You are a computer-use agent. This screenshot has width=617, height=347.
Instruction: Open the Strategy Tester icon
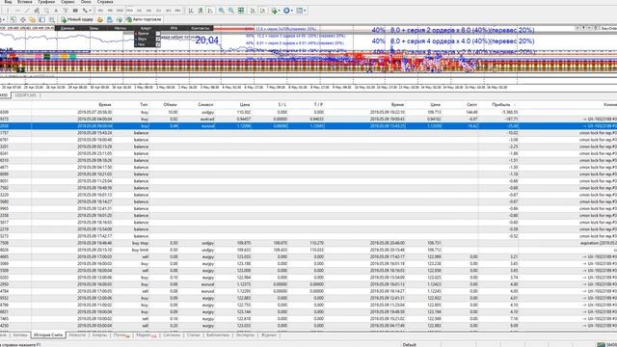pyautogui.click(x=51, y=19)
